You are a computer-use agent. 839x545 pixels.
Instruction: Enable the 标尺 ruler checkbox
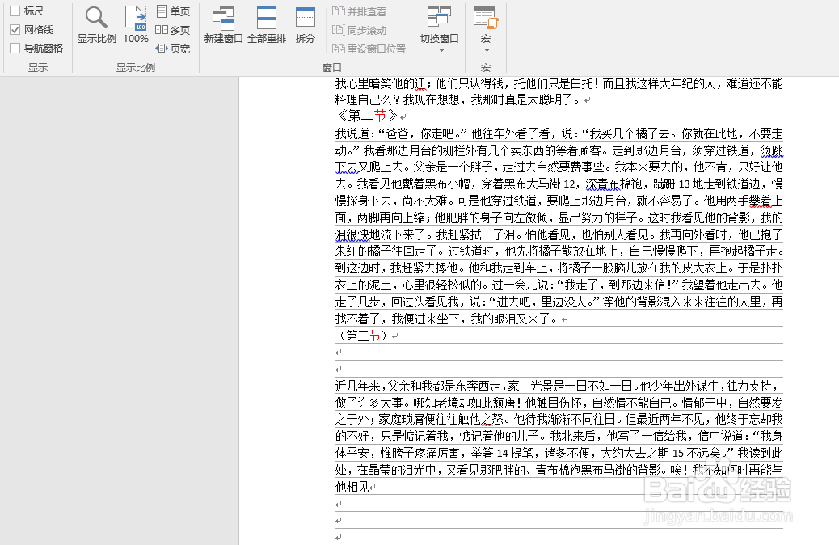[15, 11]
